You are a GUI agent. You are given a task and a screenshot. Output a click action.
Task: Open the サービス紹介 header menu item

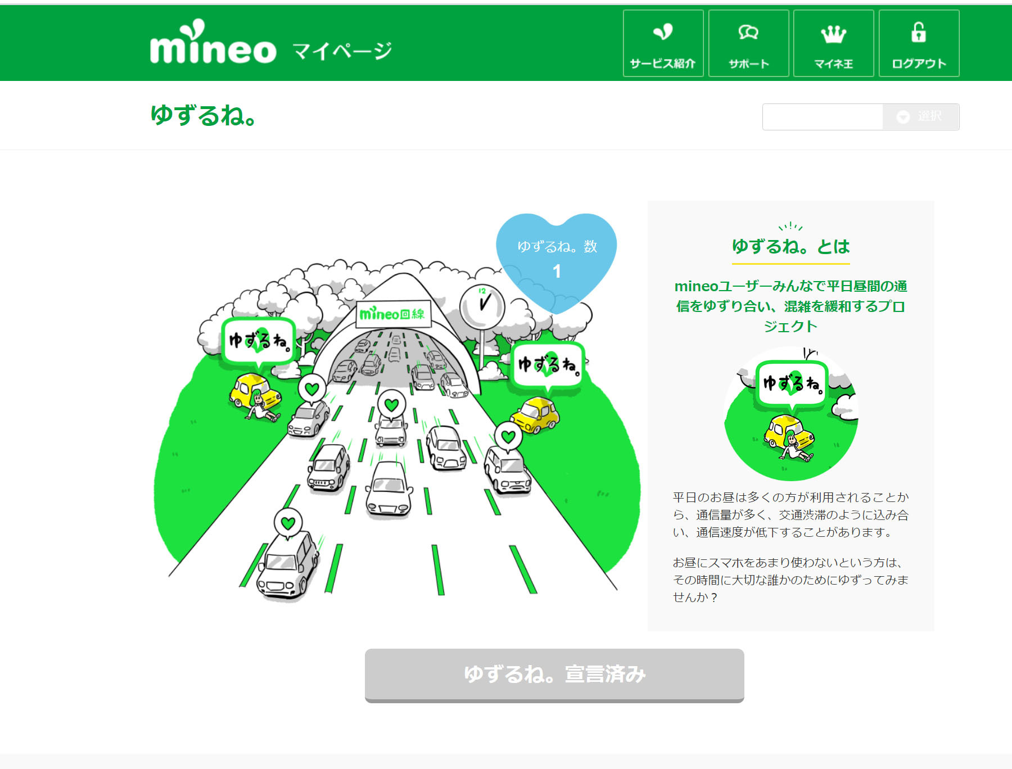(663, 43)
